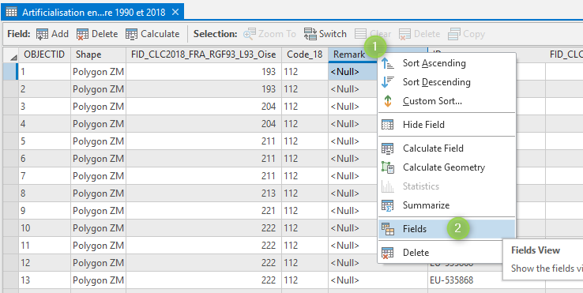This screenshot has height=293, width=583.
Task: Click the Remark column header
Action: 349,54
